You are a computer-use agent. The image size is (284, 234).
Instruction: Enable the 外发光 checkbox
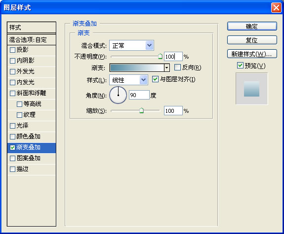(x=12, y=71)
